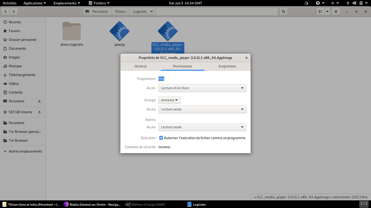Image resolution: width=371 pixels, height=208 pixels.
Task: Open Corbeille in the sidebar
Action: pos(16,92)
